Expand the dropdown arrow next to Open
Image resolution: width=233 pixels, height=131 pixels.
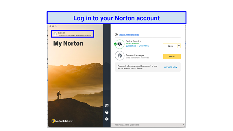[179, 46]
